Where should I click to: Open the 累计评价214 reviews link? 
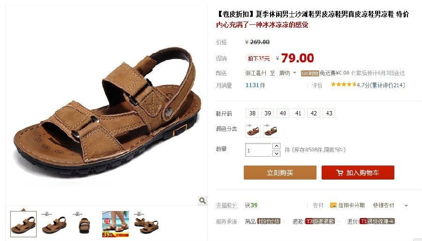388,85
